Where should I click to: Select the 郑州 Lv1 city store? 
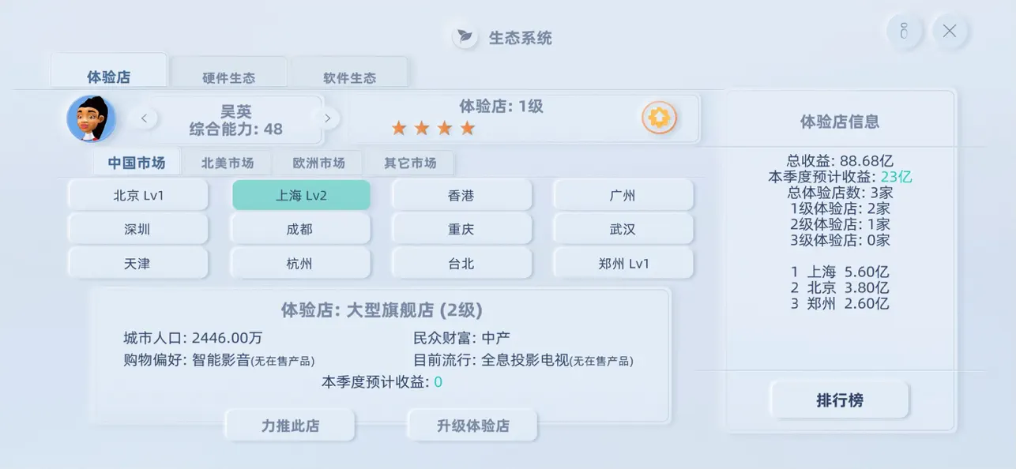pos(623,263)
